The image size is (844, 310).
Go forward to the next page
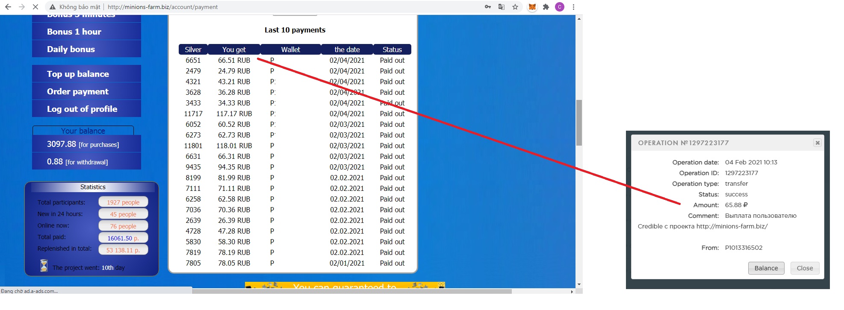[22, 7]
